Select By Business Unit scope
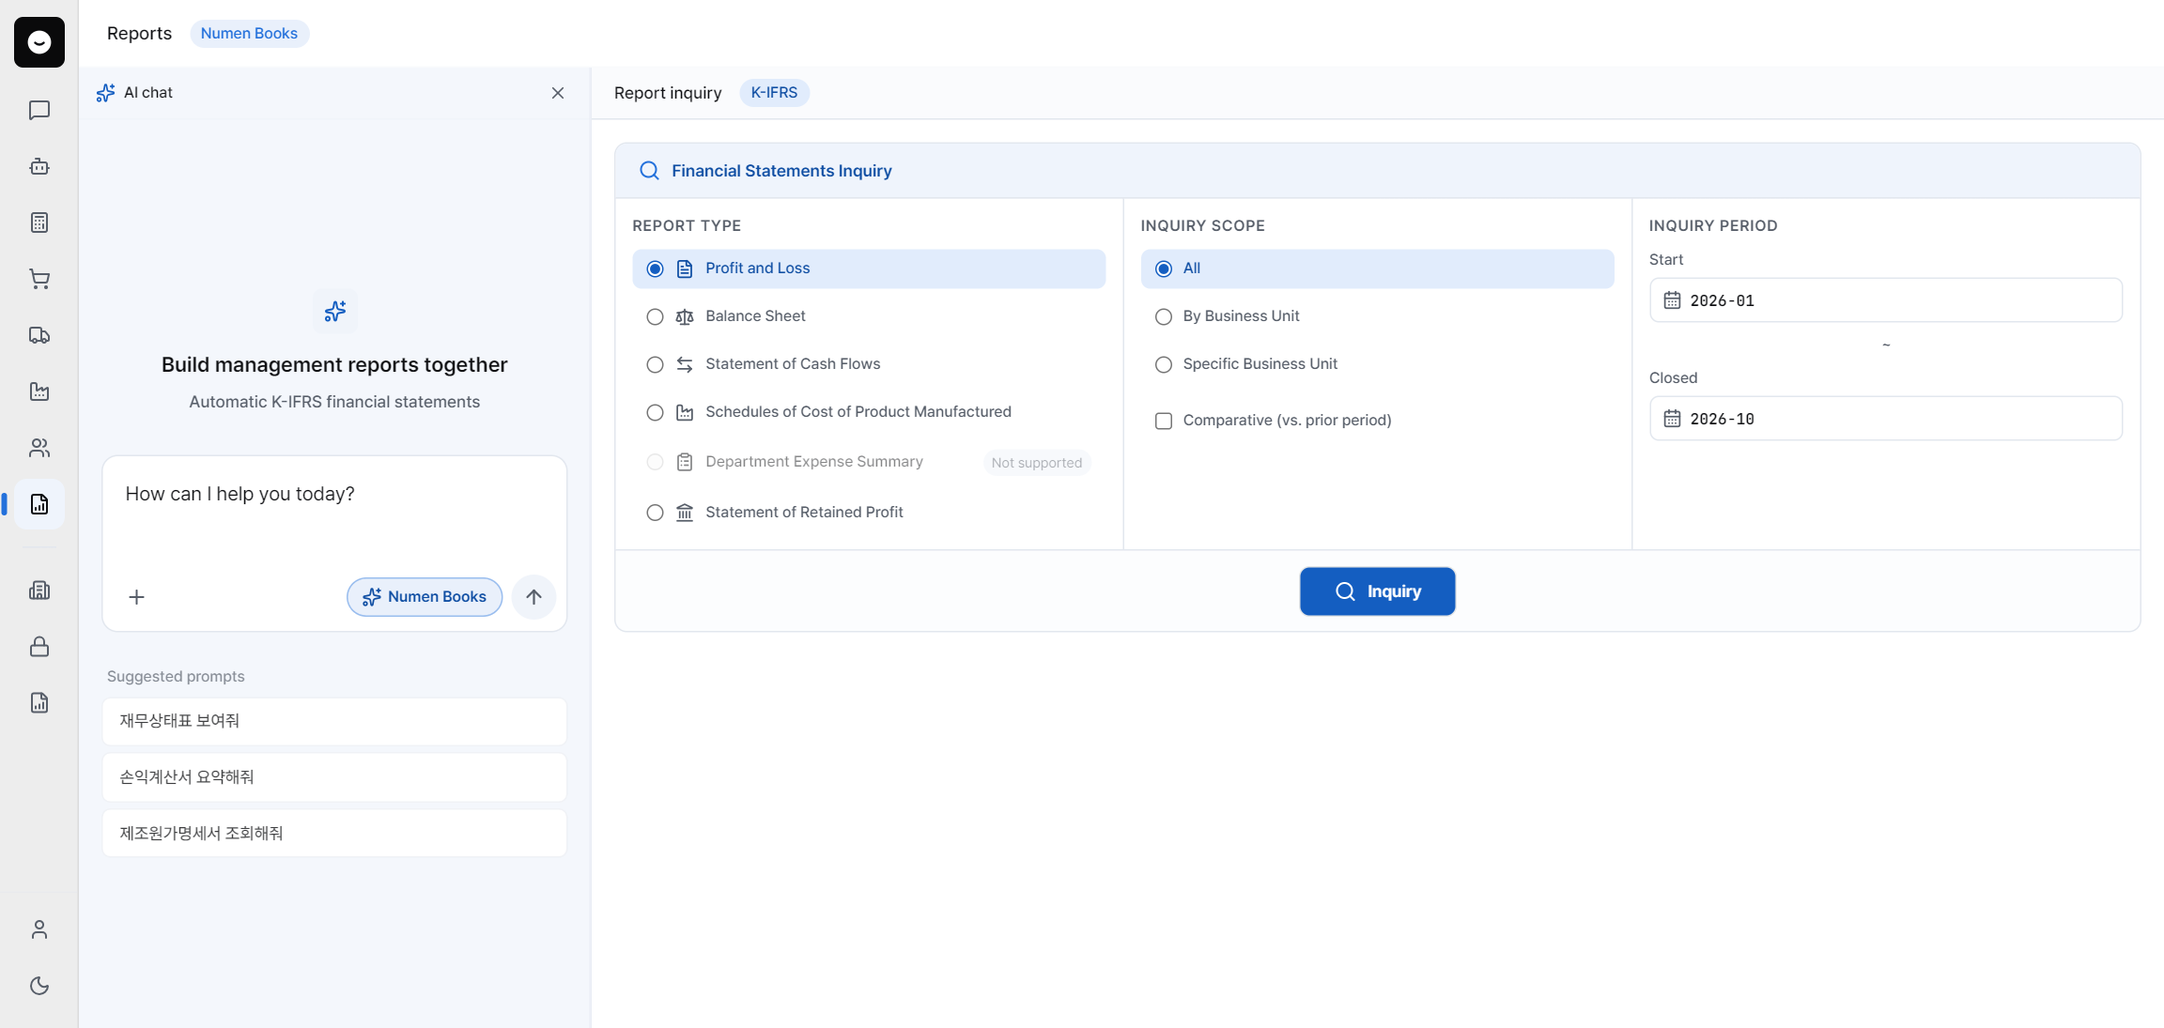The height and width of the screenshot is (1028, 2164). [1377, 316]
